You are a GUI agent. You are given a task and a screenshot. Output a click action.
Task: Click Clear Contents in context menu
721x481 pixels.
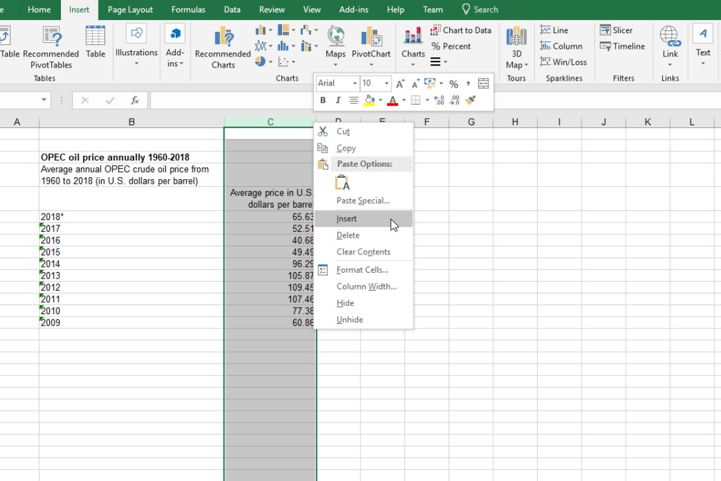tap(363, 252)
